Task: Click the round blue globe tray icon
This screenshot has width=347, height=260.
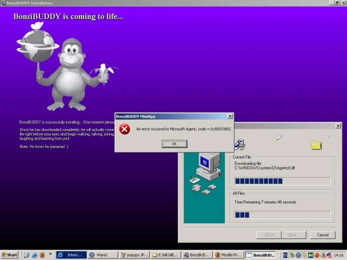Action: point(298,255)
